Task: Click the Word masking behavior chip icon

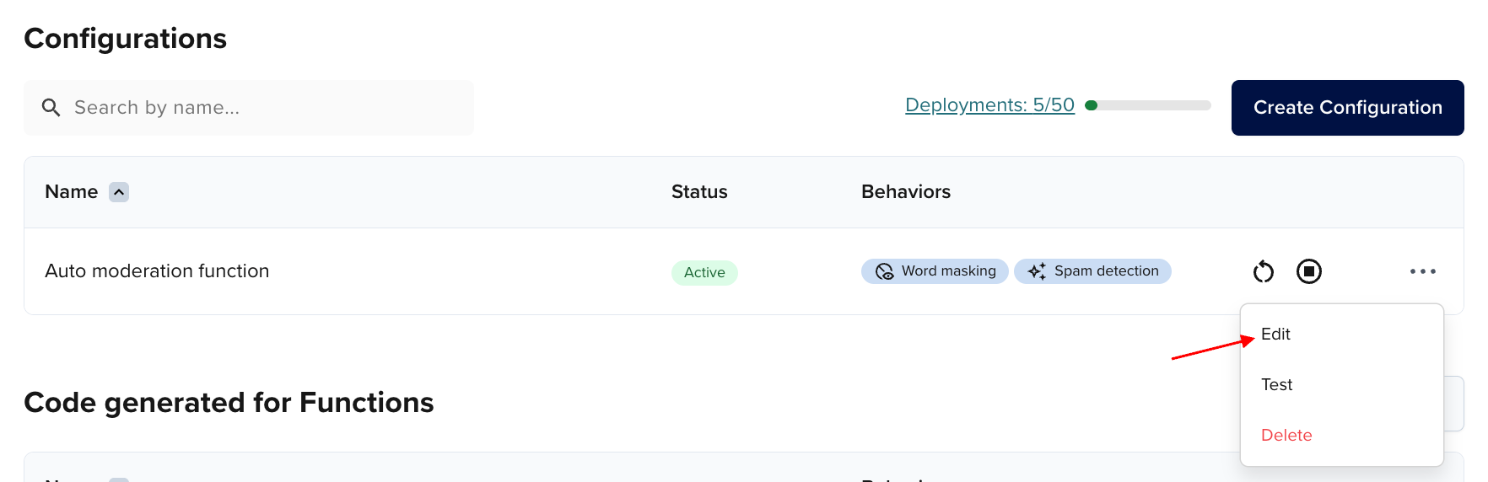Action: coord(884,271)
